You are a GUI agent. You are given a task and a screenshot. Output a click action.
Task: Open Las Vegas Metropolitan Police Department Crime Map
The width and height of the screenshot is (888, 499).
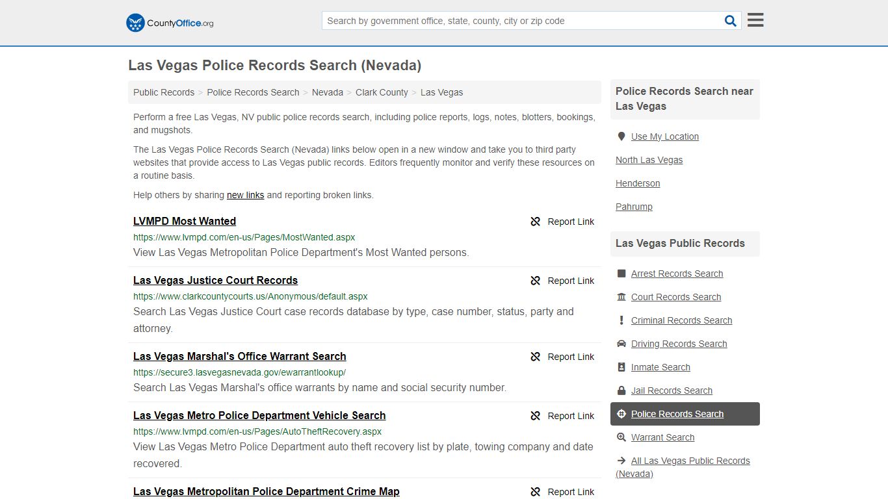[x=267, y=491]
